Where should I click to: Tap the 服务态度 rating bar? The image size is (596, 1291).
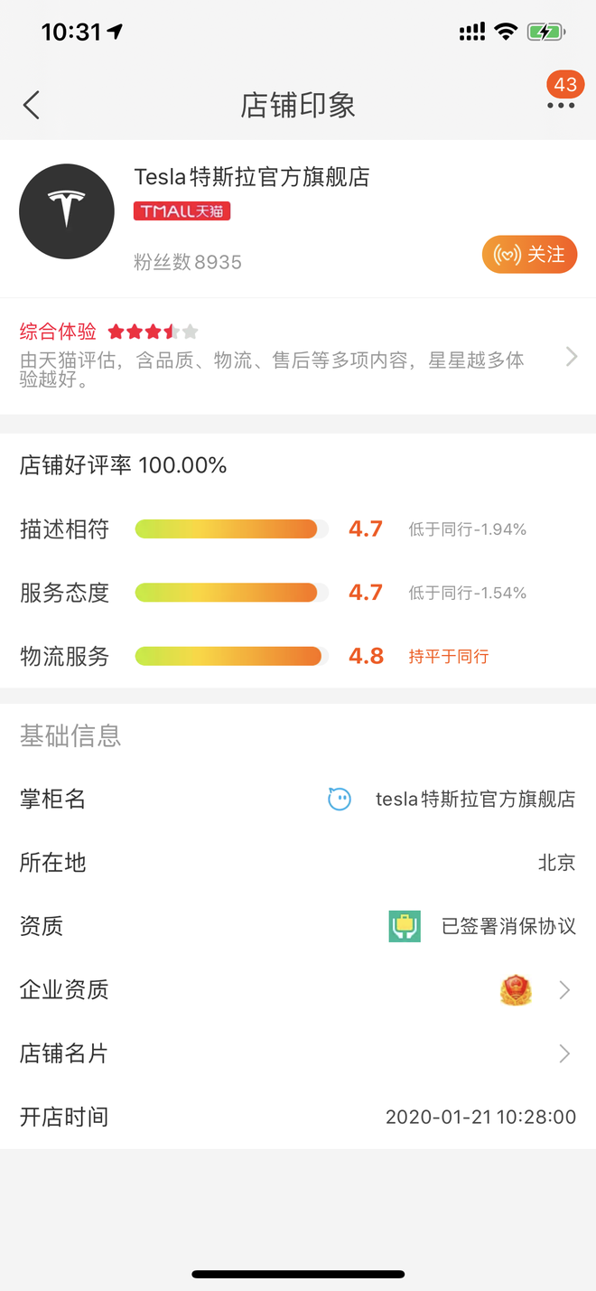(x=232, y=593)
